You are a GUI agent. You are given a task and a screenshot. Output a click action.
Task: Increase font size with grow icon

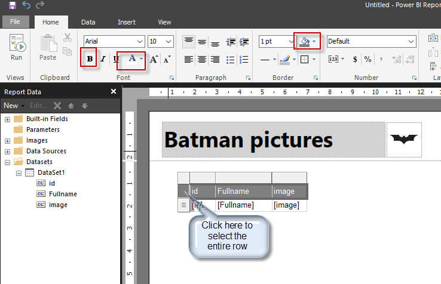[154, 59]
